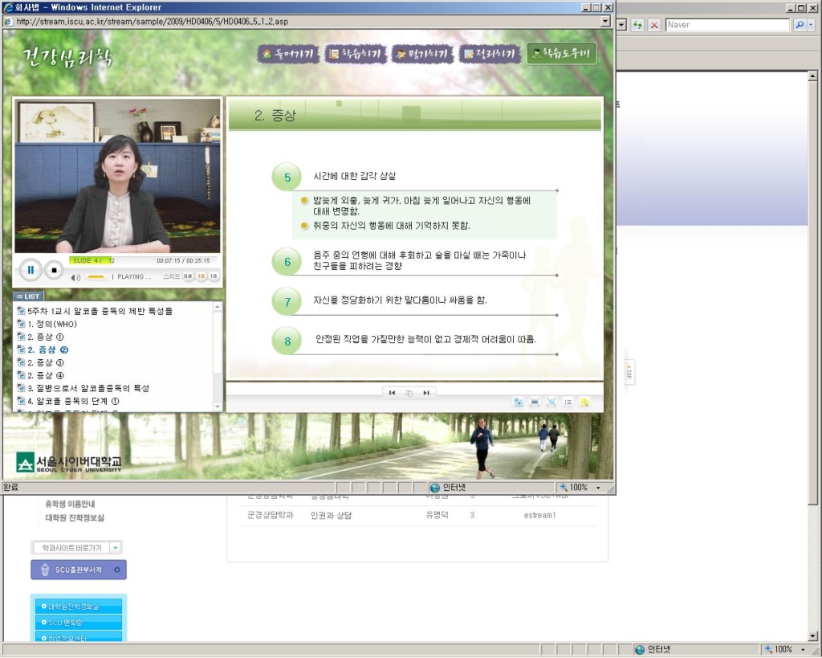Click the 인터넷 zone globe in popup
822x658 pixels.
(434, 488)
